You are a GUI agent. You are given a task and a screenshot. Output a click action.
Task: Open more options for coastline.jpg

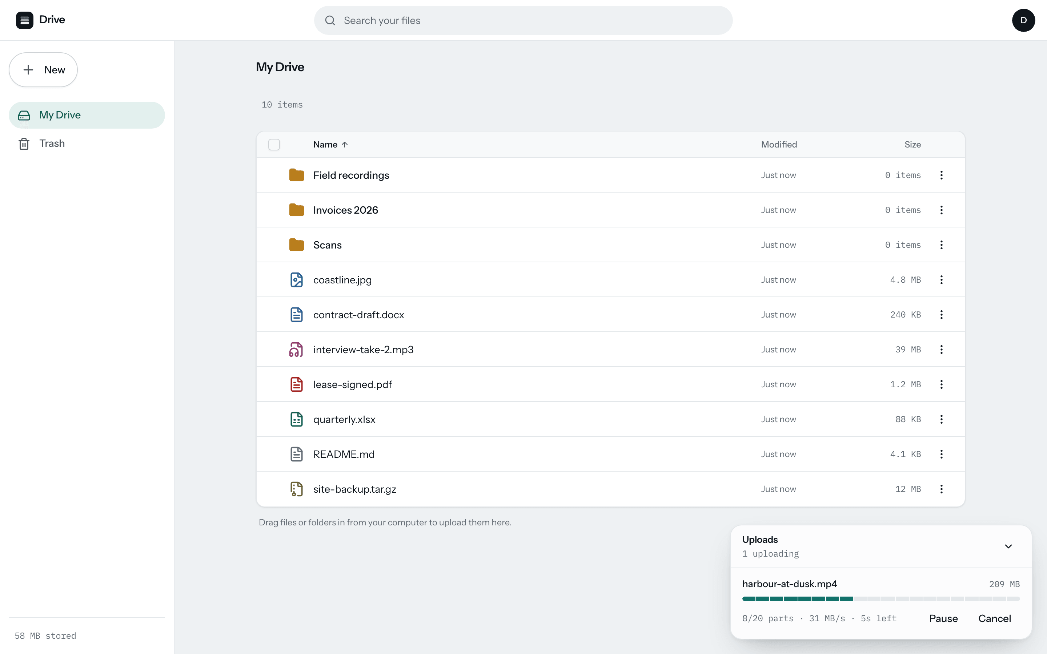tap(942, 280)
